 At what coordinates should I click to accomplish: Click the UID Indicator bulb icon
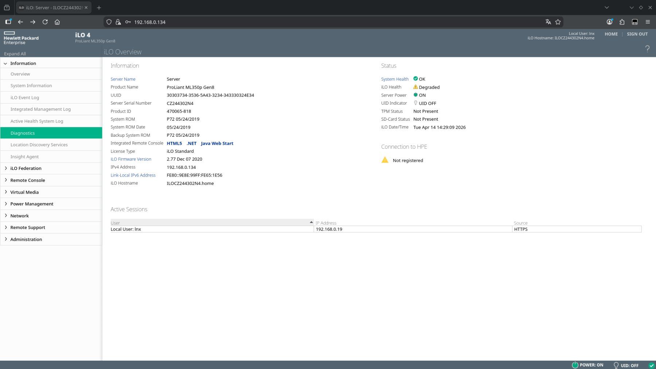pos(415,103)
